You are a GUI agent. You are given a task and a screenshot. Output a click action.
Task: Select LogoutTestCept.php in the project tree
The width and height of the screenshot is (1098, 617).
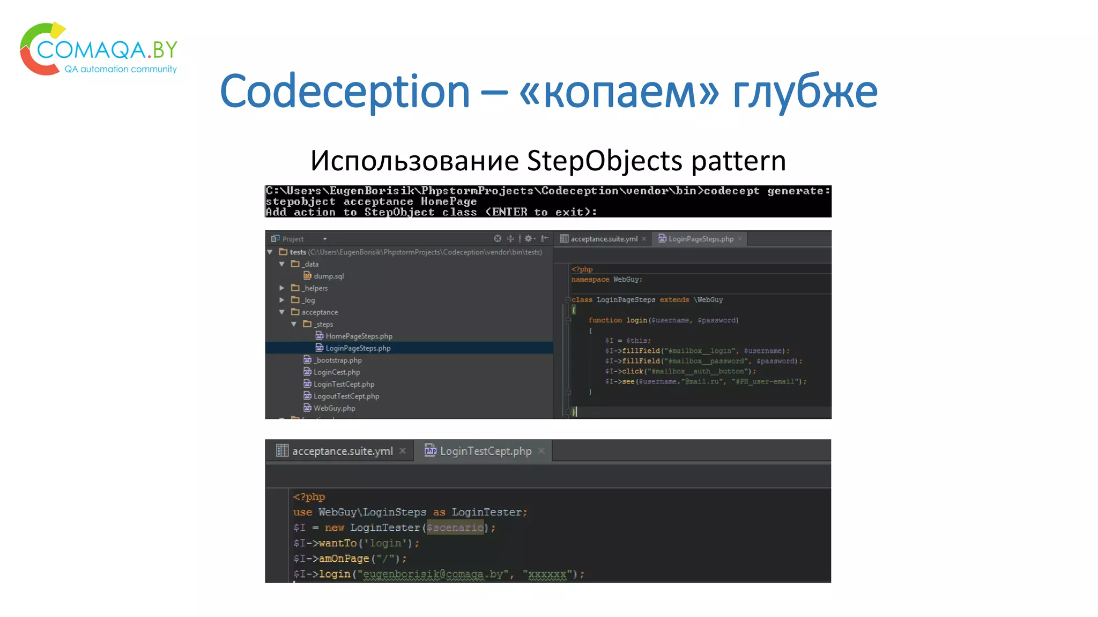click(x=346, y=396)
